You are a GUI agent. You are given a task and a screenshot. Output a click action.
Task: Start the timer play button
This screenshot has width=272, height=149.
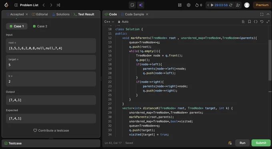pyautogui.click(x=212, y=5)
